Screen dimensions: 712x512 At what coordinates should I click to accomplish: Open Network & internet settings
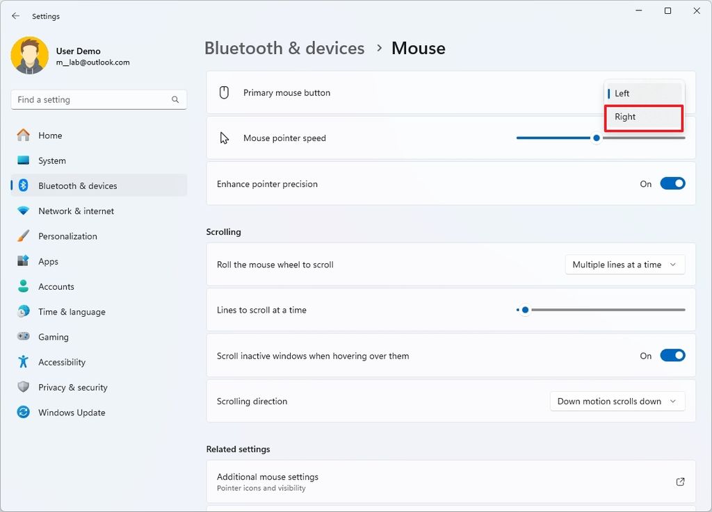point(76,210)
